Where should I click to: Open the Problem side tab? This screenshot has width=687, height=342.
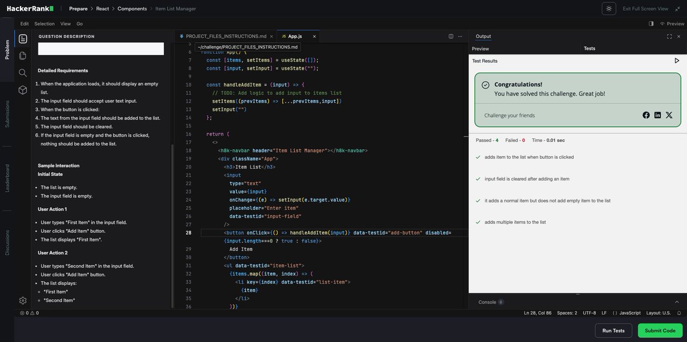coord(7,49)
